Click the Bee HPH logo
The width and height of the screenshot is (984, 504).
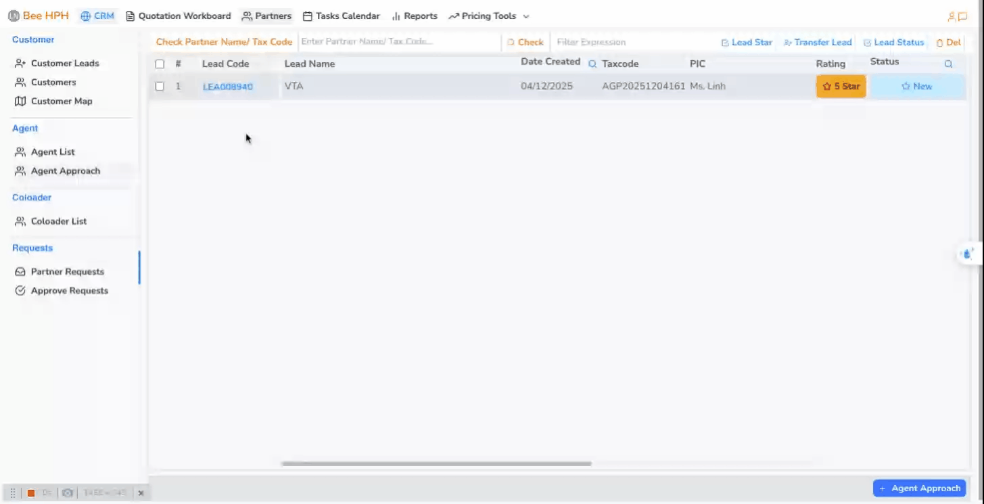click(x=39, y=16)
